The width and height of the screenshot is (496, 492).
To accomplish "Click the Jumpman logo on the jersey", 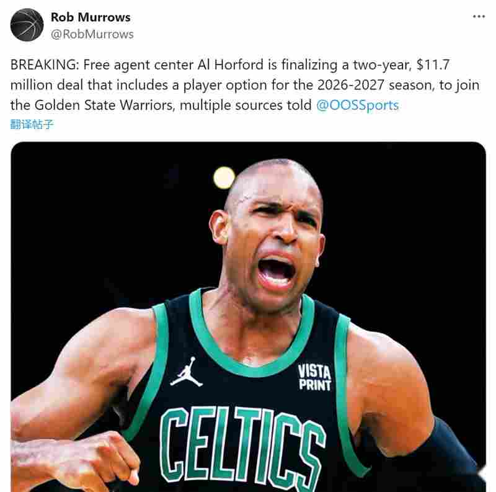I will point(187,372).
